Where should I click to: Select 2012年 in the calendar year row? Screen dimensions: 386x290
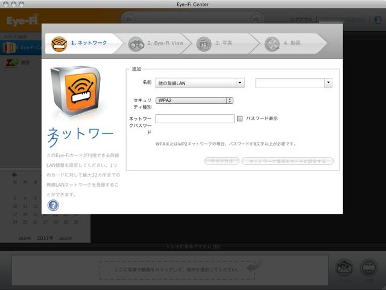[x=65, y=239]
